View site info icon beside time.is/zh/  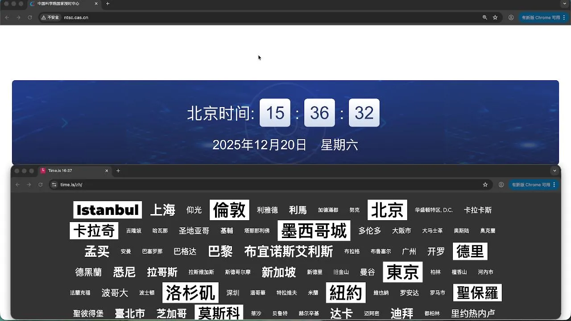(x=54, y=185)
